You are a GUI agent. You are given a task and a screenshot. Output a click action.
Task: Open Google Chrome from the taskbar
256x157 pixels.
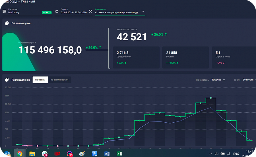[20, 154]
